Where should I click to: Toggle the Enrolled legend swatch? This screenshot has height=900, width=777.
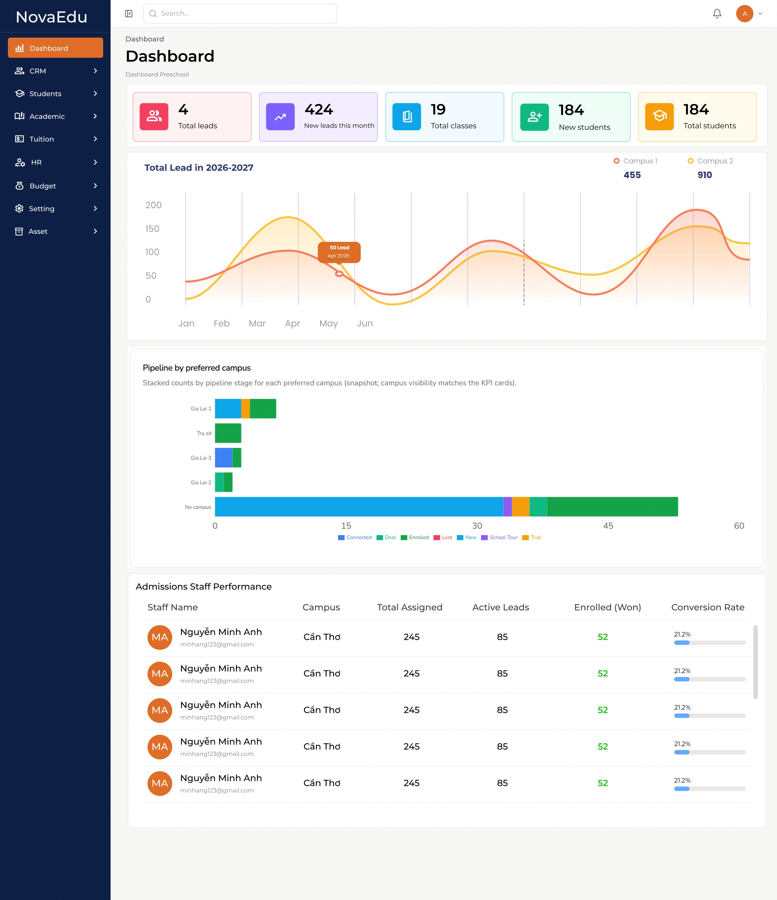click(x=404, y=537)
